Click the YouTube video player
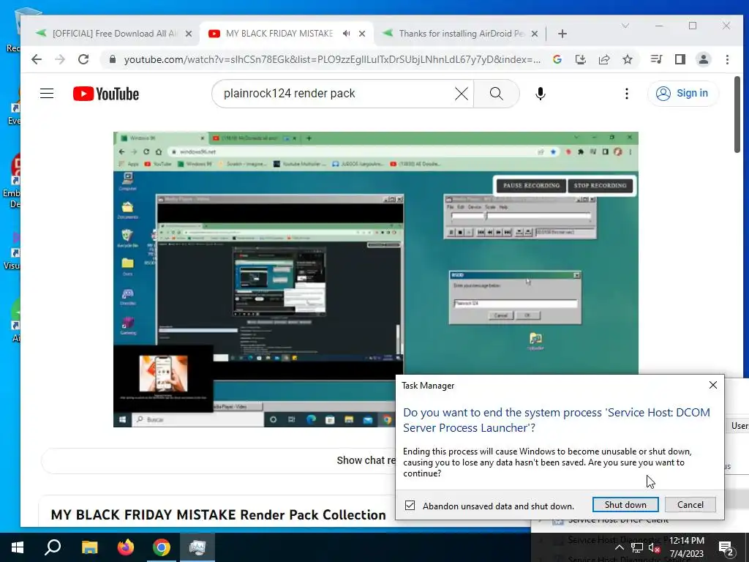Viewport: 749px width, 562px height. 375,279
